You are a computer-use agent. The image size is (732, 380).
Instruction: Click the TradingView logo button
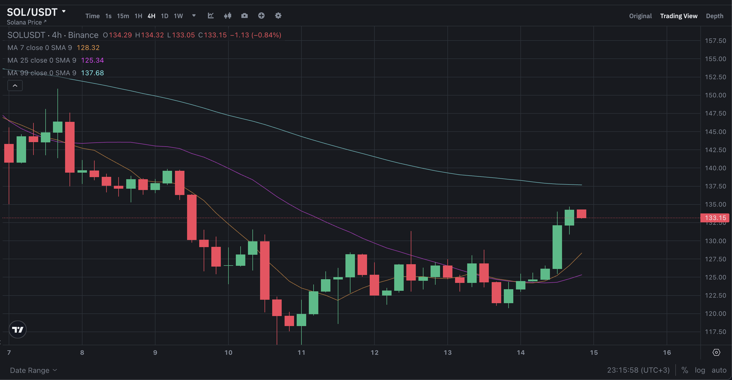[18, 329]
